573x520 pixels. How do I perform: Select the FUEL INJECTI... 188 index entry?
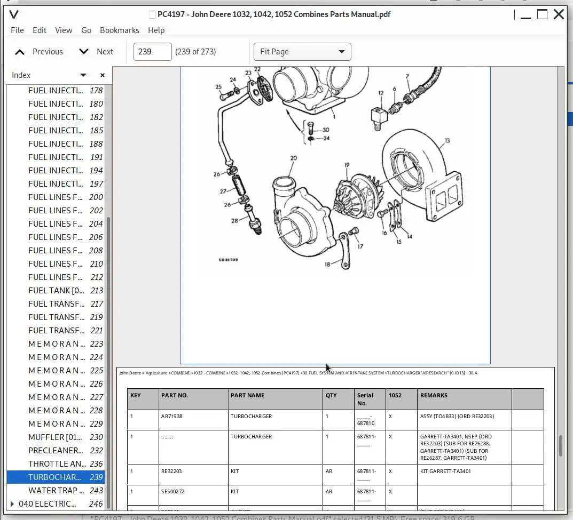56,144
